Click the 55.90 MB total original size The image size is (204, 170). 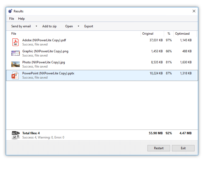coord(156,133)
